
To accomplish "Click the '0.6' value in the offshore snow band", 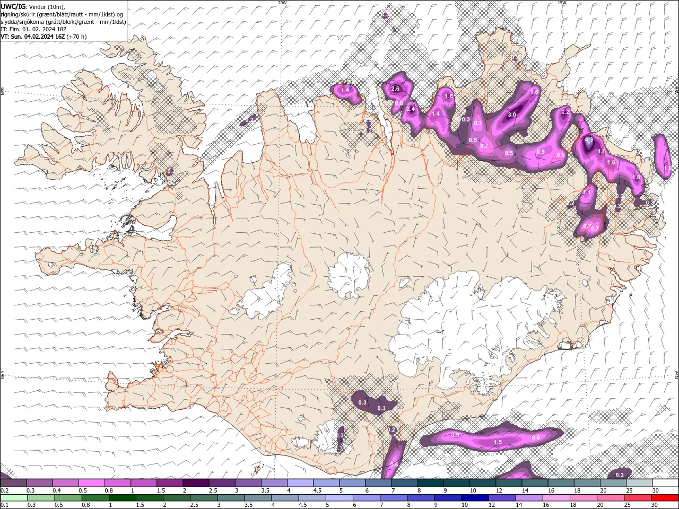I will [x=536, y=437].
